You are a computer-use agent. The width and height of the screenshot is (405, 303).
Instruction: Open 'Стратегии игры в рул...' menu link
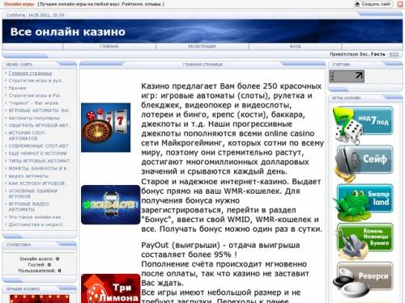point(36,81)
